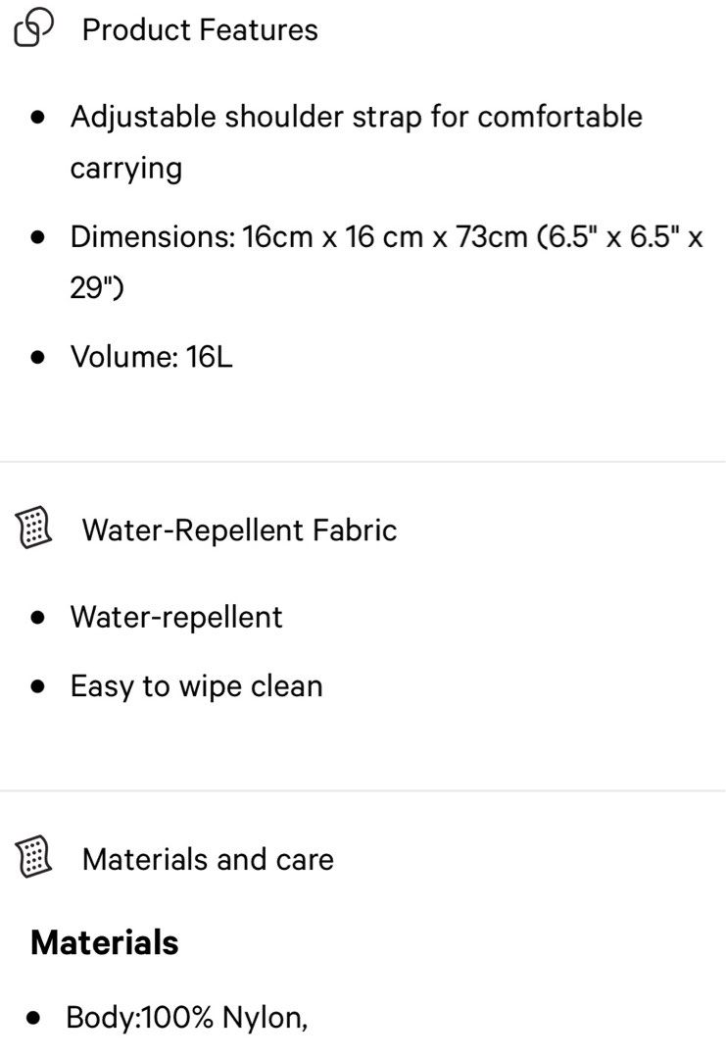Click divider line below Product Features section

363,462
